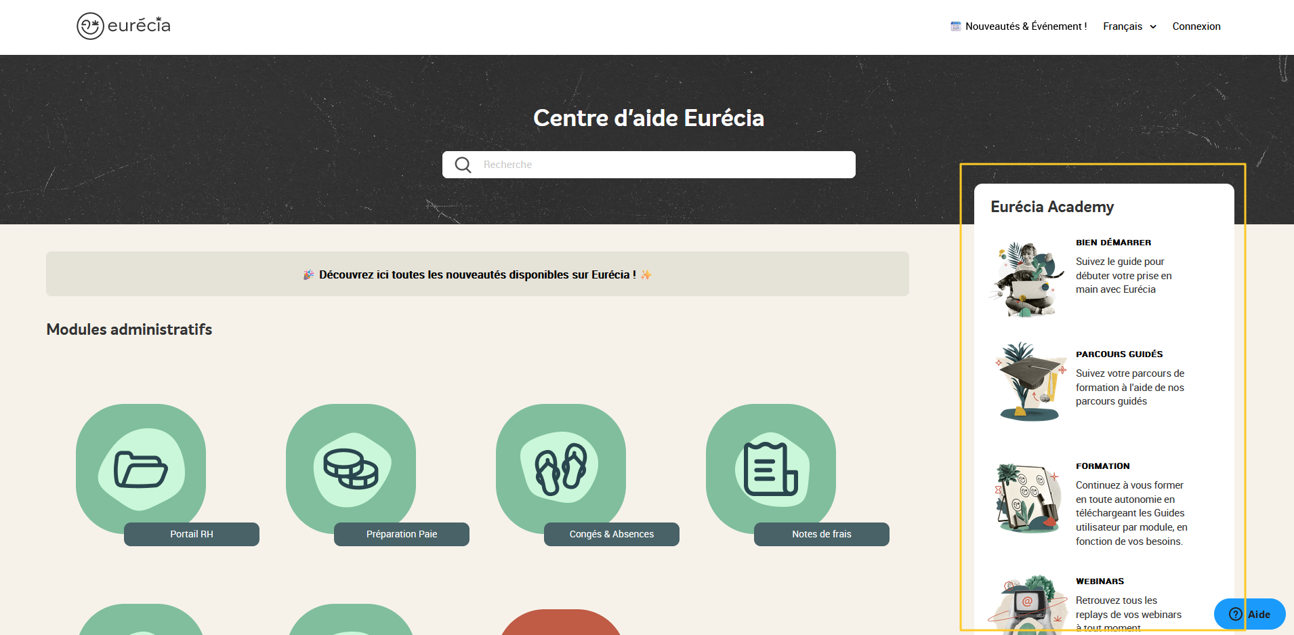Click the Connexion link

point(1196,26)
